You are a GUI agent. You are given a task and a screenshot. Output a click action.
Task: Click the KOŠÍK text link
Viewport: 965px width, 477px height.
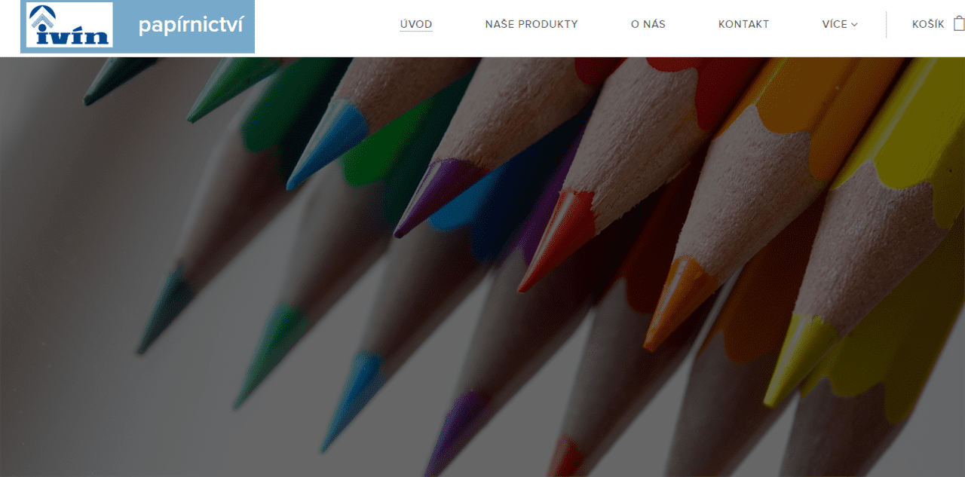coord(928,24)
